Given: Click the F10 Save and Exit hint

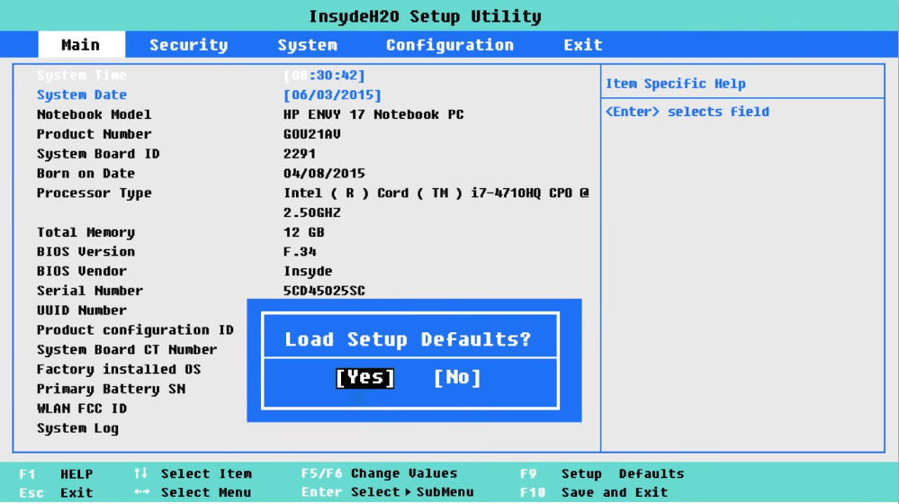Looking at the screenshot, I should tap(594, 492).
